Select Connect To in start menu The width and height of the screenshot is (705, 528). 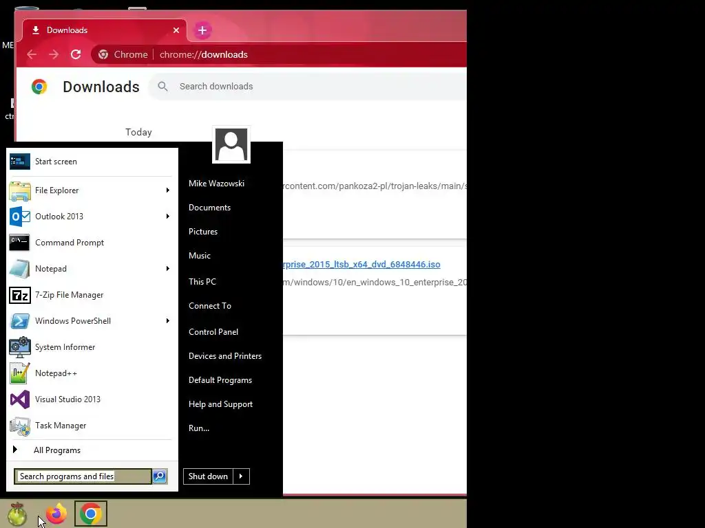coord(210,306)
